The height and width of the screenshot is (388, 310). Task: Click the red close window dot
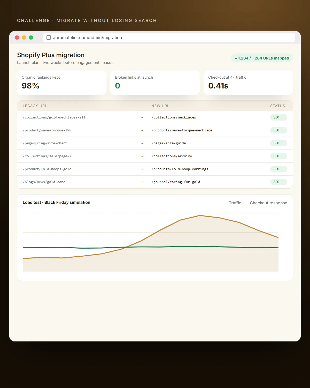pos(17,38)
